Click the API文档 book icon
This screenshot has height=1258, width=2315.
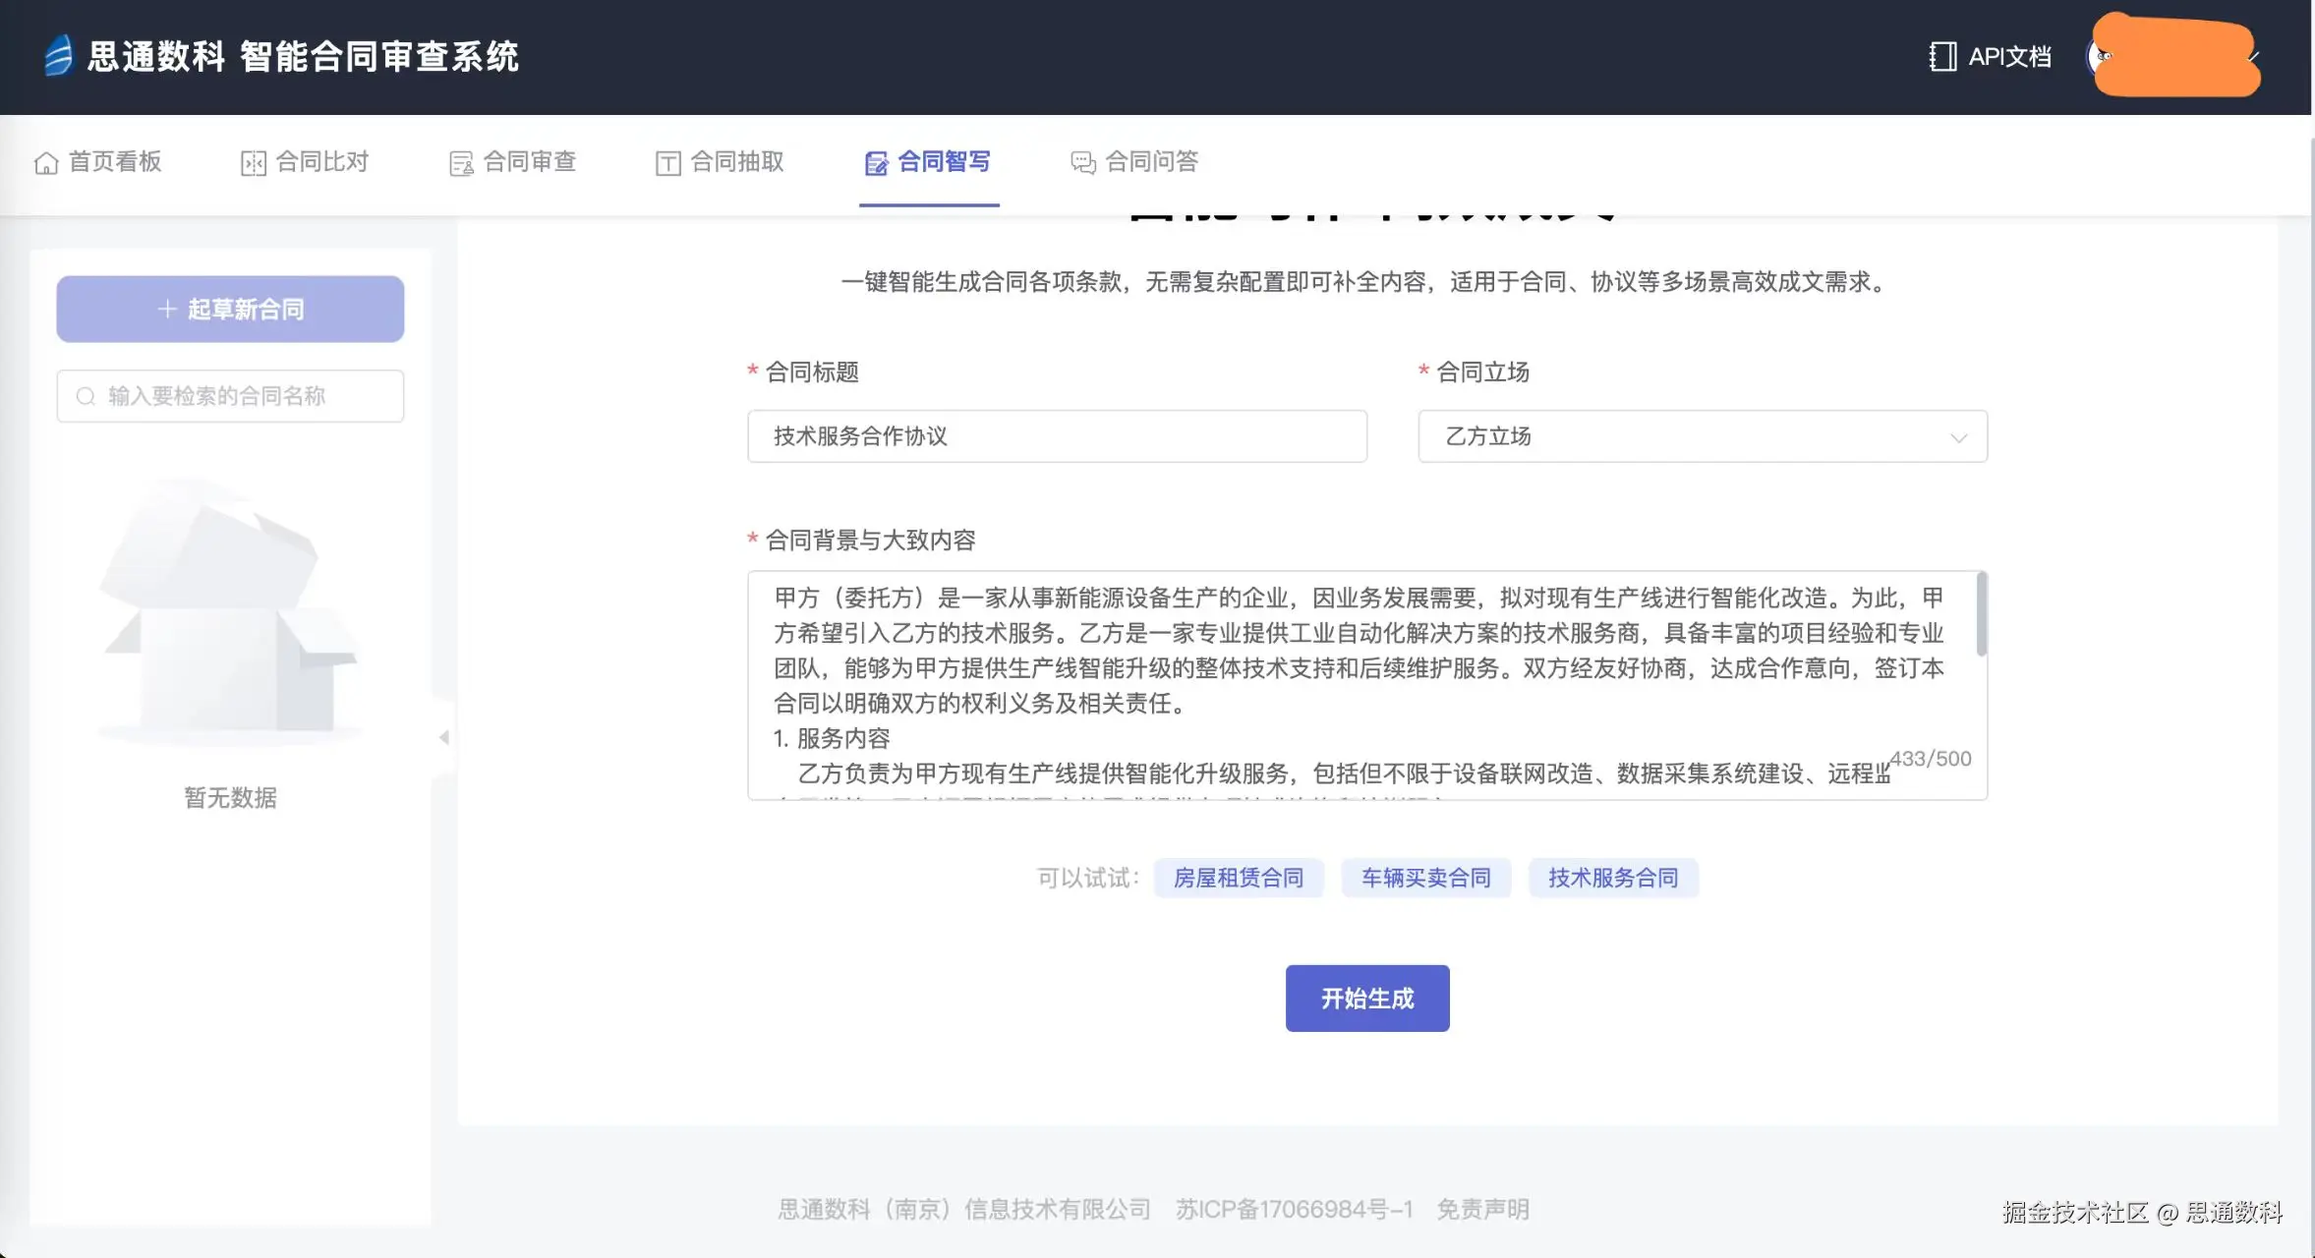[1941, 57]
